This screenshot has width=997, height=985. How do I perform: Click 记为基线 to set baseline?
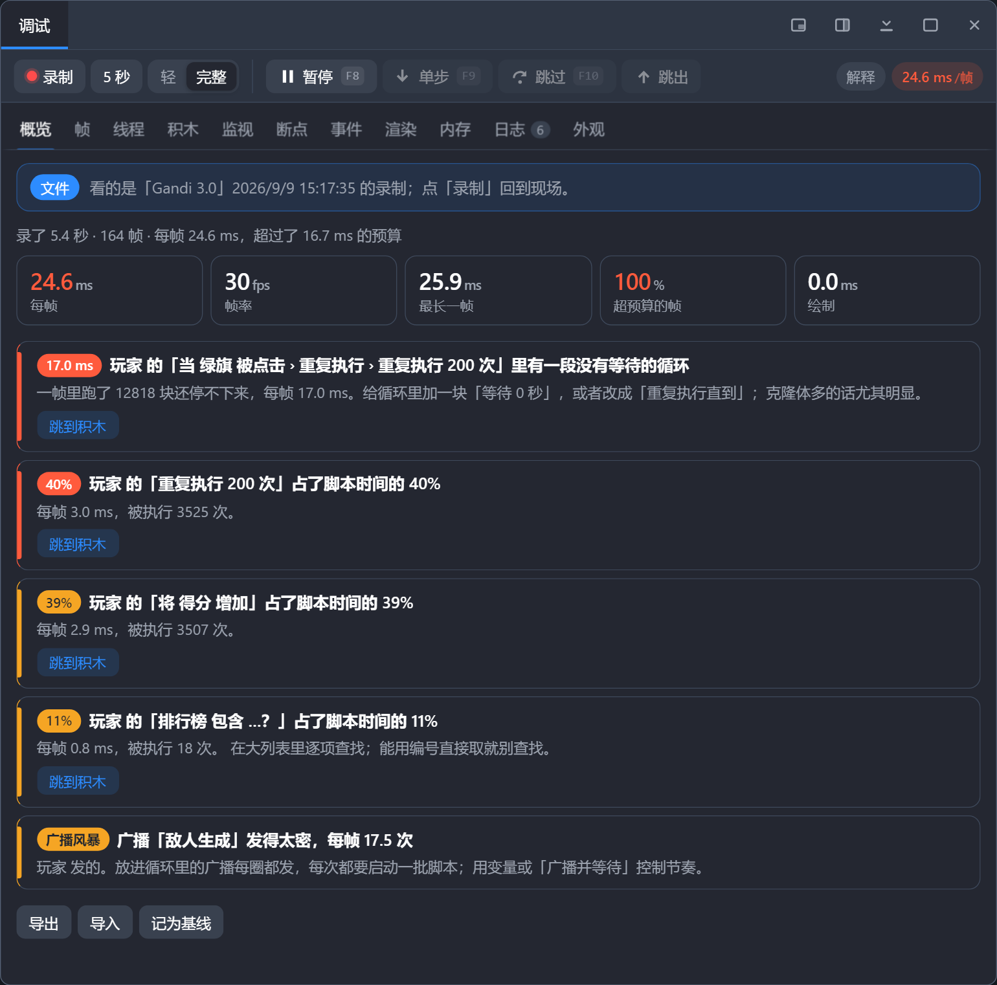click(x=181, y=922)
